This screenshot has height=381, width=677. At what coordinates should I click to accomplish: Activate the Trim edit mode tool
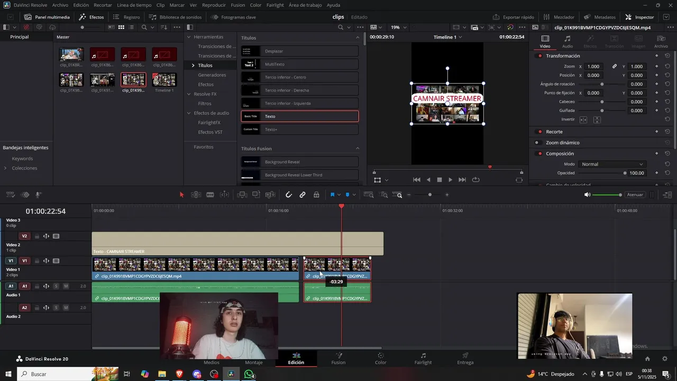(196, 195)
